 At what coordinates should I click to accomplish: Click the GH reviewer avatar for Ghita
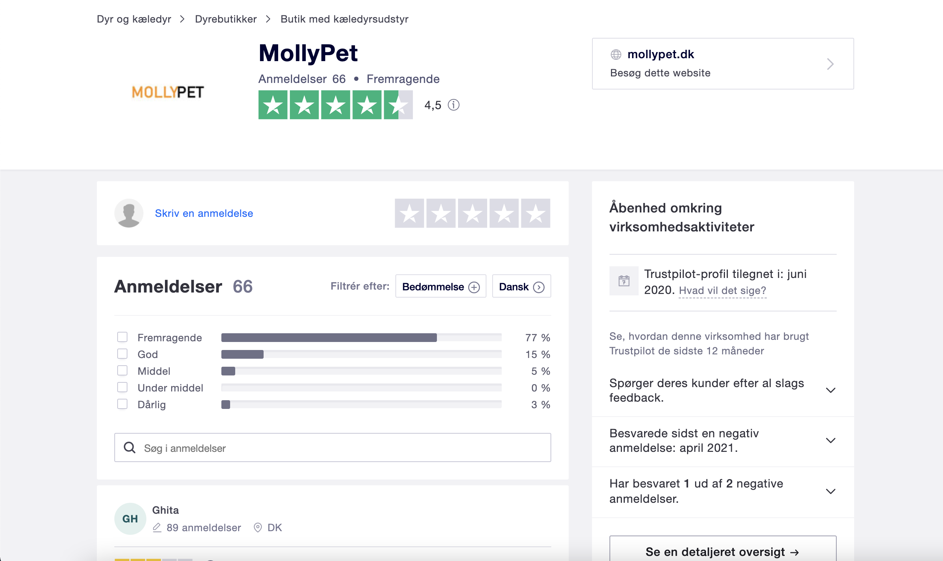tap(130, 518)
